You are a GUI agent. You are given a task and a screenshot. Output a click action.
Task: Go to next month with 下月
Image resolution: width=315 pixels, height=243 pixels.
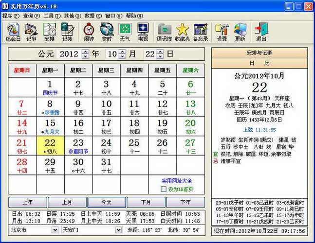pyautogui.click(x=146, y=202)
